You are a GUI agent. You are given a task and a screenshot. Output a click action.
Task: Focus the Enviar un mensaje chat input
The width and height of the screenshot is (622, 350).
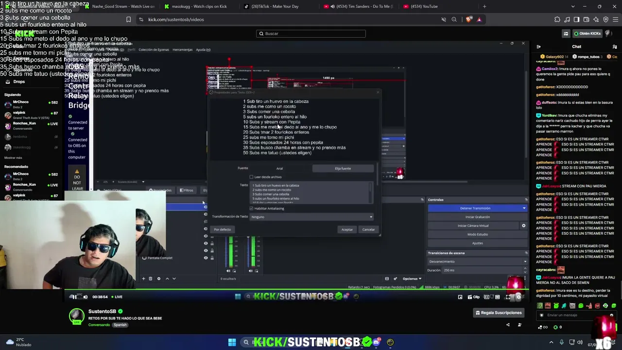click(x=576, y=315)
